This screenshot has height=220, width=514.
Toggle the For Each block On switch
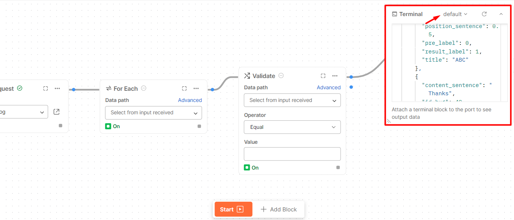click(108, 126)
